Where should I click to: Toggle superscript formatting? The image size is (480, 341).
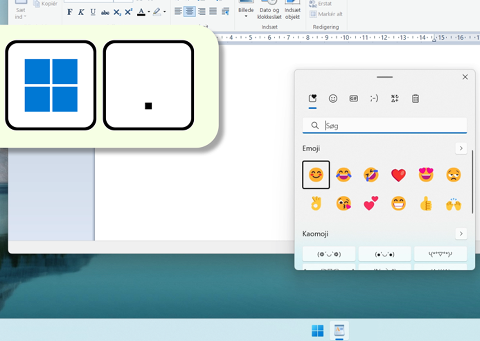[128, 12]
